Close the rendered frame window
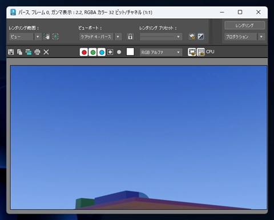This screenshot has width=274, height=220. pyautogui.click(x=258, y=12)
